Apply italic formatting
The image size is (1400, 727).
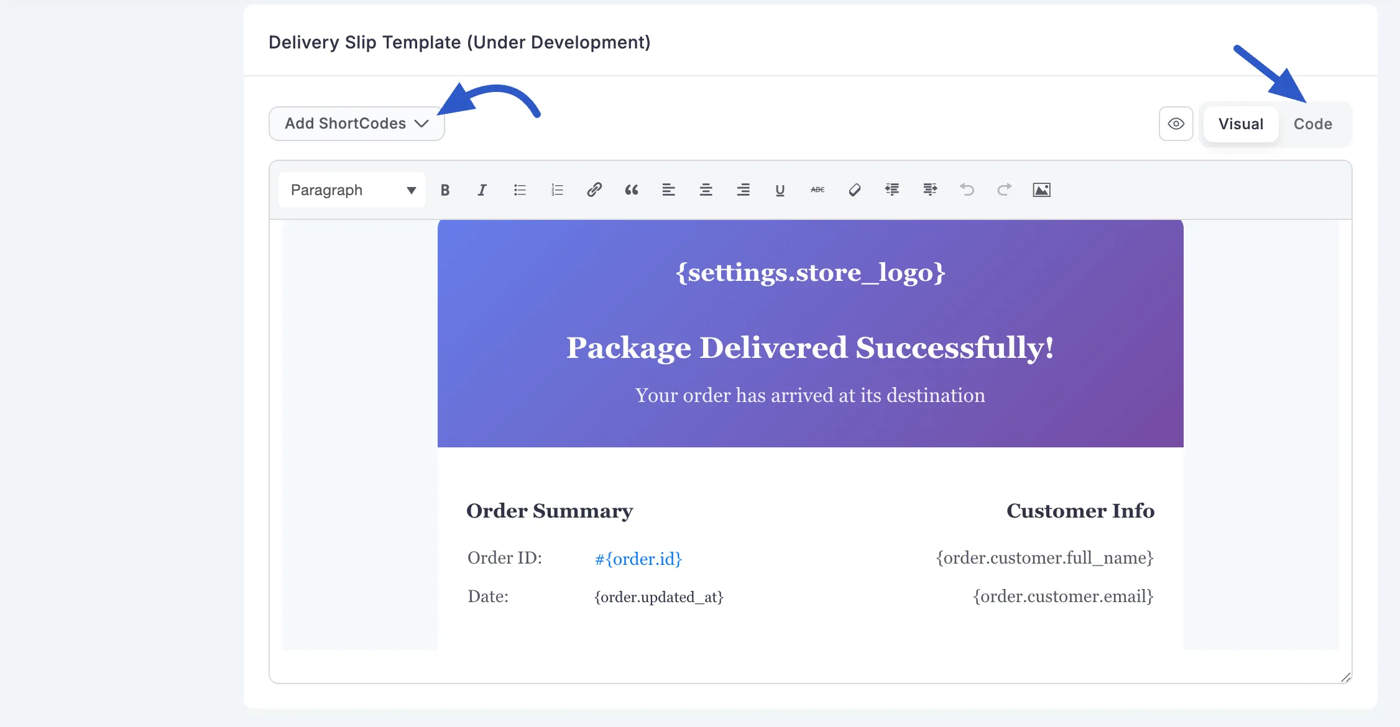(x=482, y=190)
